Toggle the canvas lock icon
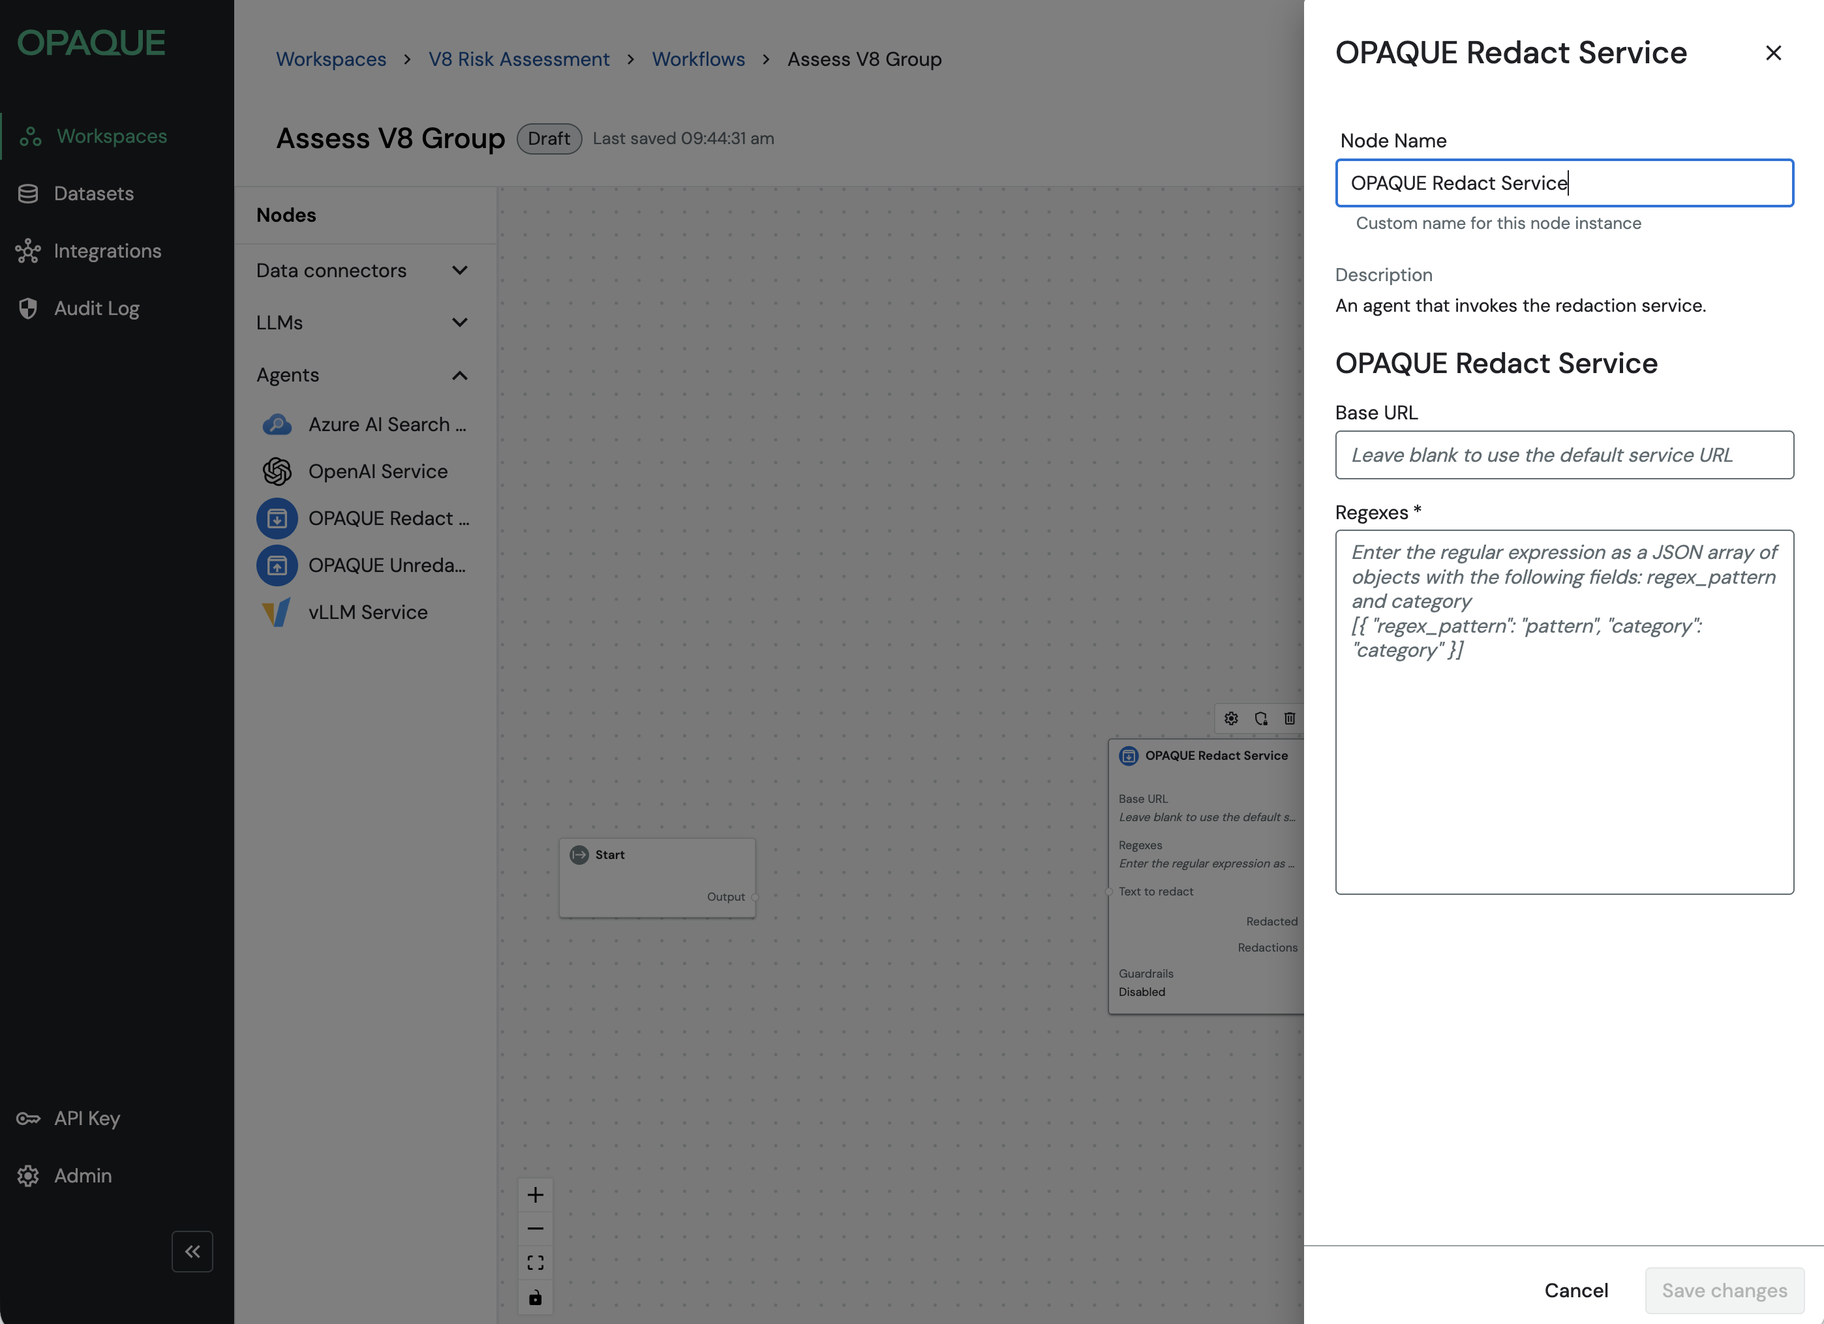This screenshot has height=1324, width=1824. 535,1297
